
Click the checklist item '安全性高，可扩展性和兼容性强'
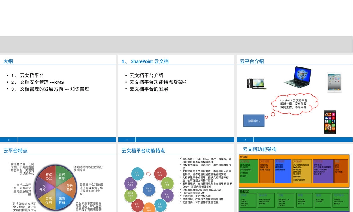[200, 202]
